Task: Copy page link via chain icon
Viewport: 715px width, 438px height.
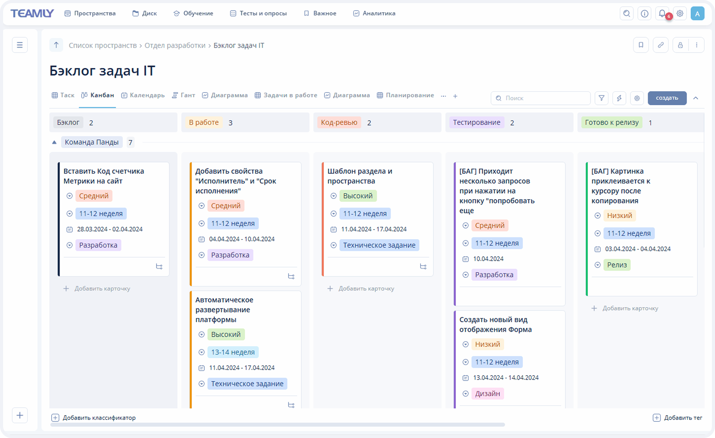Action: pyautogui.click(x=660, y=45)
